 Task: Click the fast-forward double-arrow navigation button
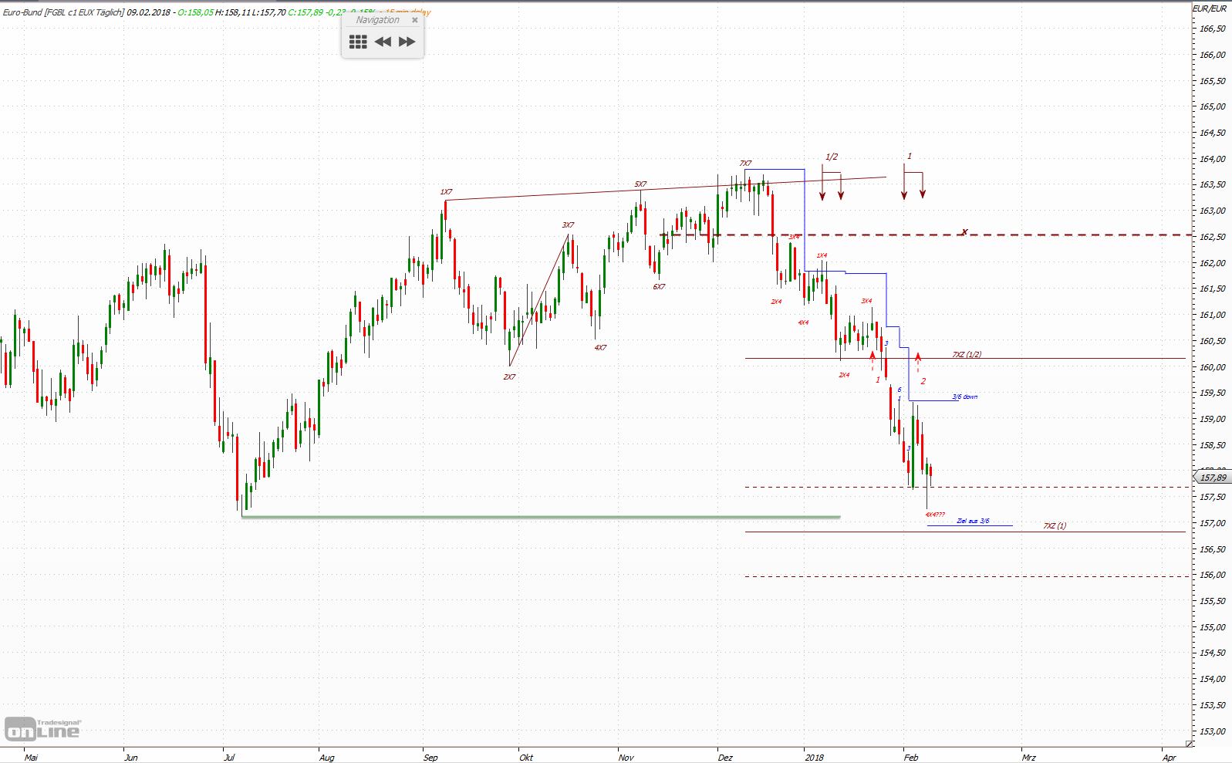(x=407, y=42)
